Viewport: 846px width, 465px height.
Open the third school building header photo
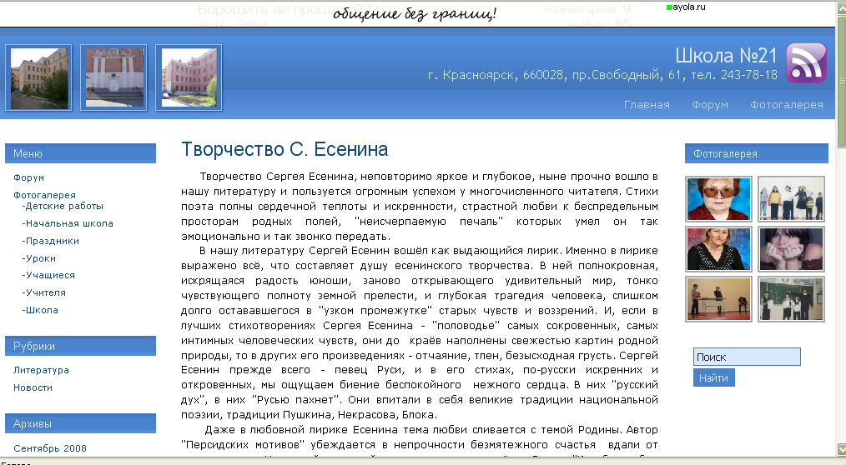click(x=189, y=78)
